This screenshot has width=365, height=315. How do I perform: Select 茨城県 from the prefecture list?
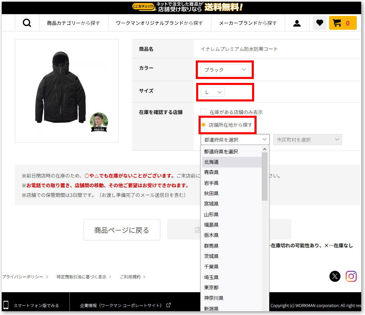(x=232, y=256)
